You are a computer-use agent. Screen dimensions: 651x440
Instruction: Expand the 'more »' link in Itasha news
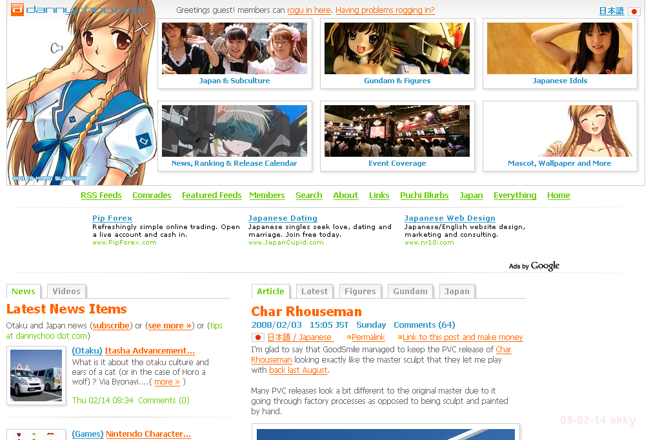tap(167, 382)
